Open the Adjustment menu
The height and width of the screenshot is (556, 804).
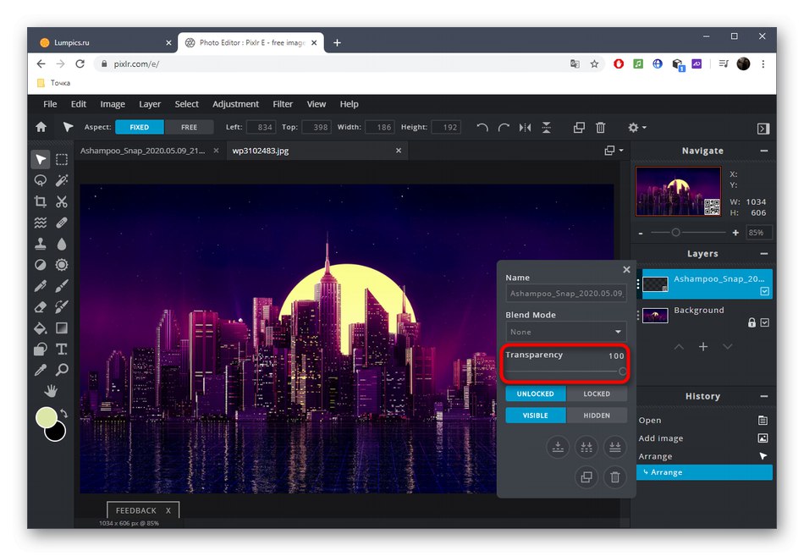(x=236, y=104)
